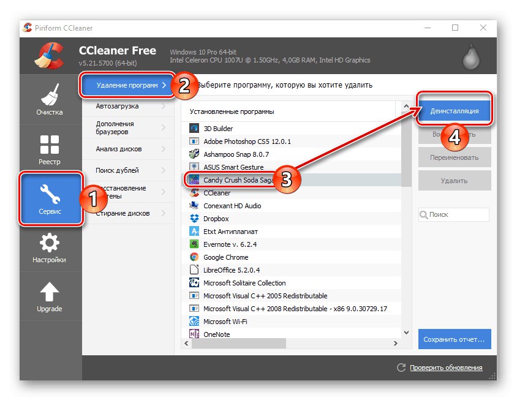Click the horizontal scrollbar thumb
The height and width of the screenshot is (400, 517).
[239, 343]
